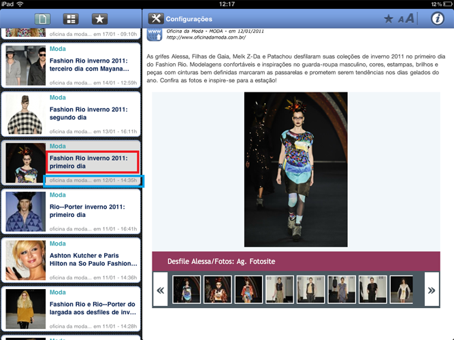Open link http://www.oficinadamoda.com.br/
Screen dimensions: 454x340
(206, 37)
